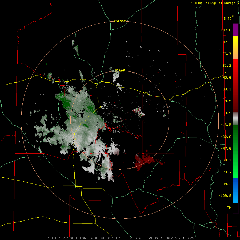Screen dimensions: 240x240
Task: Click the 100 NMI range ring label
Action: (x=120, y=21)
